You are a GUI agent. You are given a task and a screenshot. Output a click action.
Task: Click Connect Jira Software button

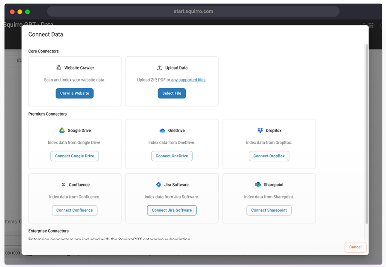(172, 210)
